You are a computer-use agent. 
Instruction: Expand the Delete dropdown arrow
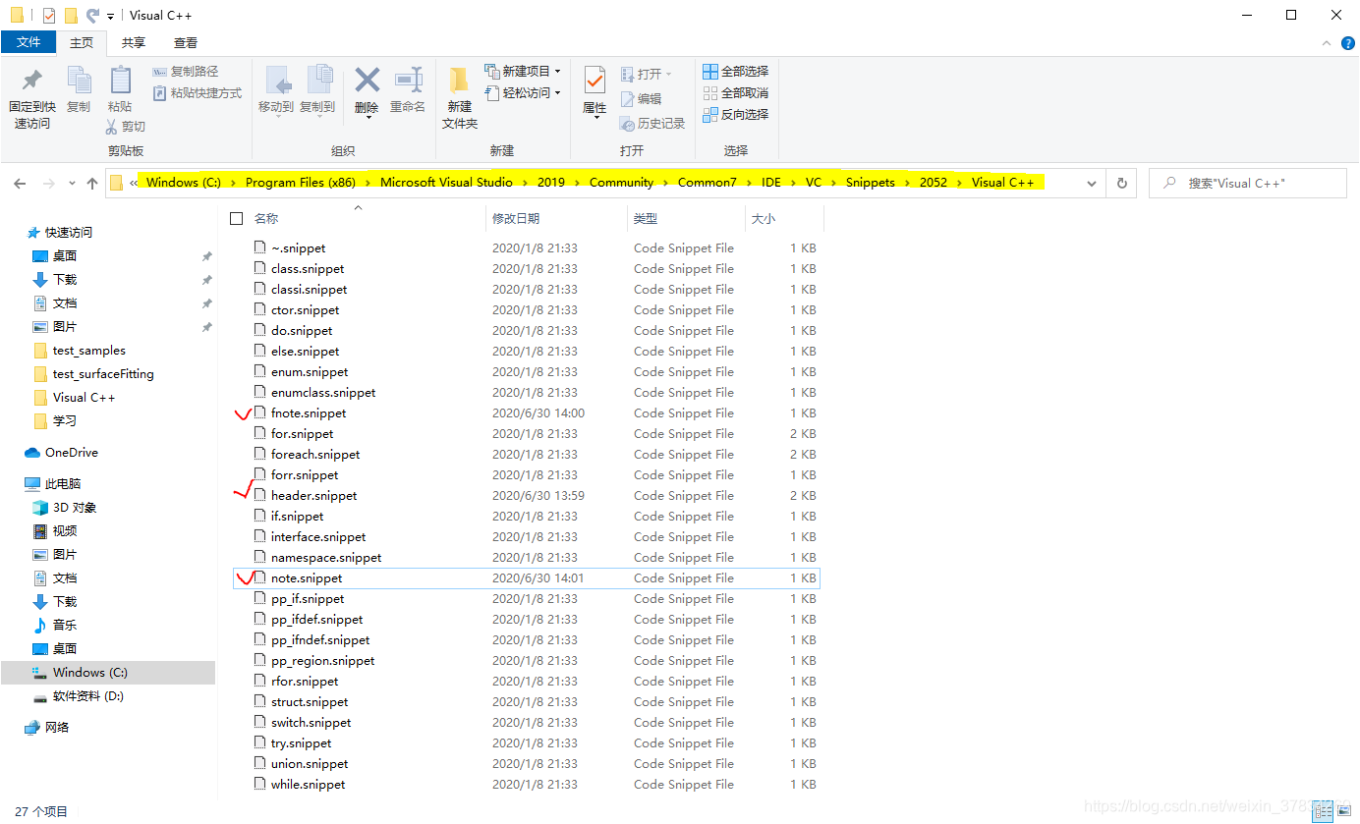(x=368, y=118)
